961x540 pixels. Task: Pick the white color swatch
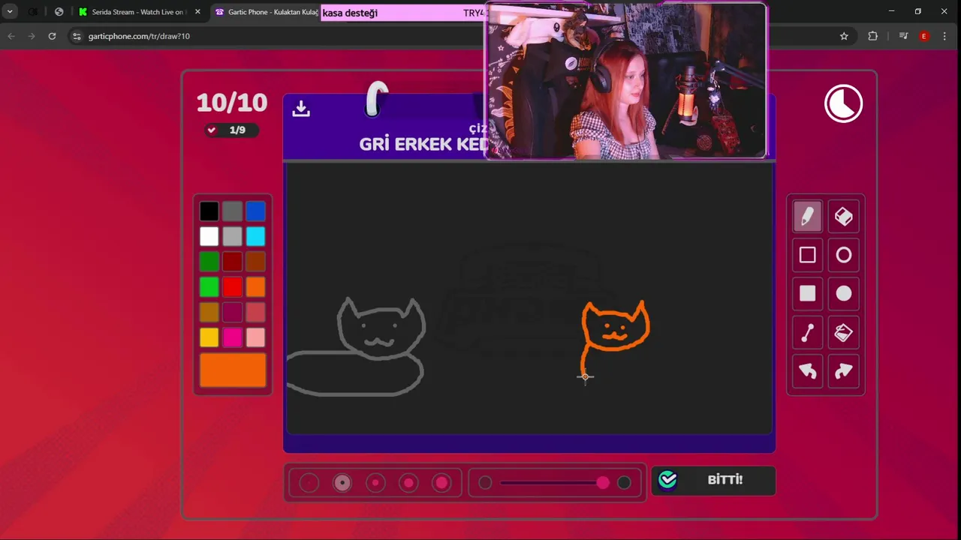pos(209,237)
